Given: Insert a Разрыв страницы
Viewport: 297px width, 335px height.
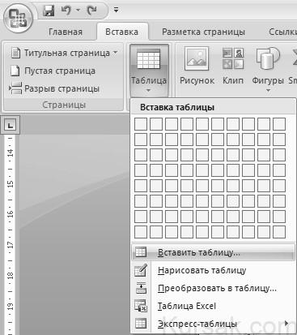Looking at the screenshot, I should (55, 88).
